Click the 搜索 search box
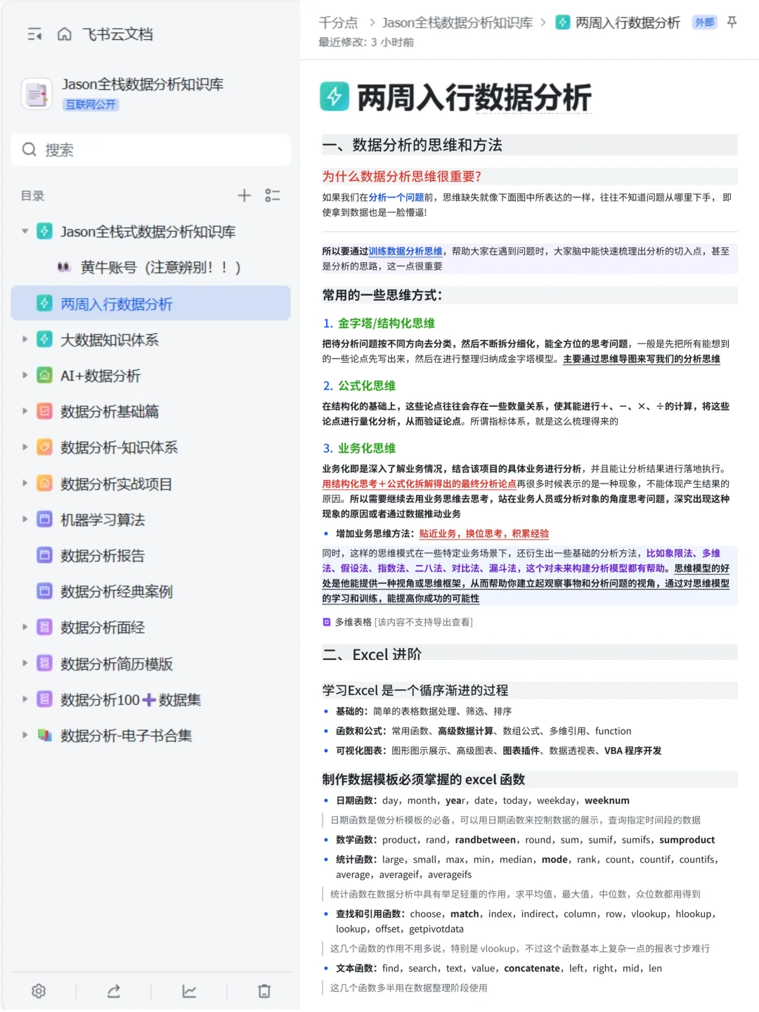 coord(150,150)
